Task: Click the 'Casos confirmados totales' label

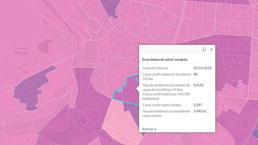Action: pos(162,105)
